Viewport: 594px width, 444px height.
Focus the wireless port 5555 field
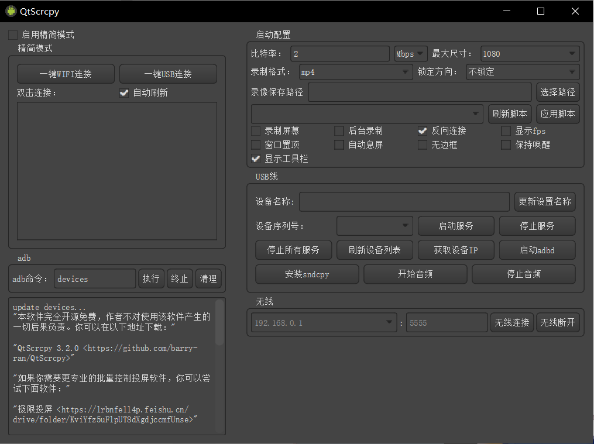point(447,322)
